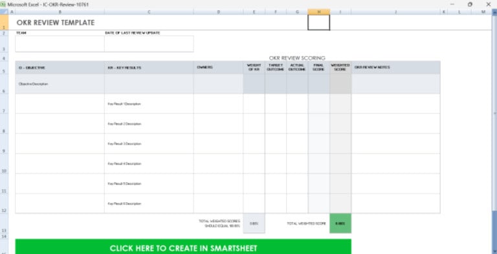
Task: Select column C header
Action: coord(149,12)
